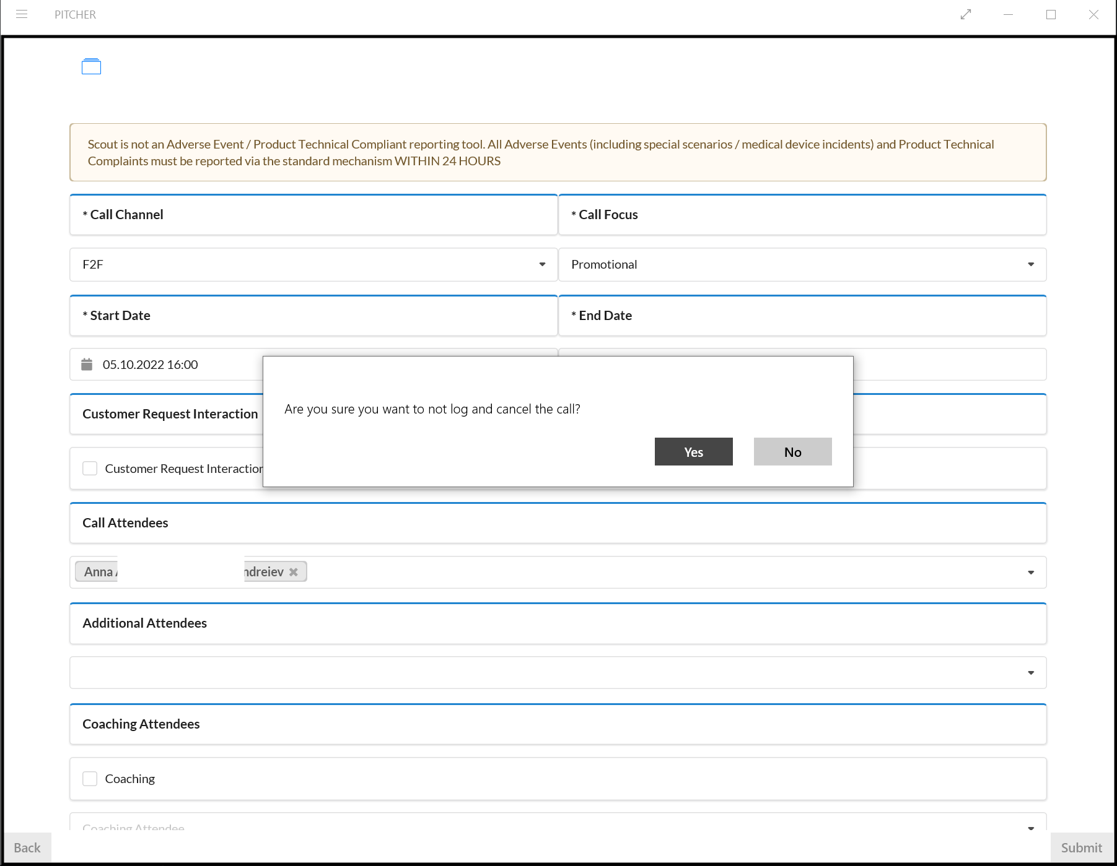Viewport: 1117px width, 866px height.
Task: Open the Call Focus dropdown showing Promotional
Action: [x=1030, y=264]
